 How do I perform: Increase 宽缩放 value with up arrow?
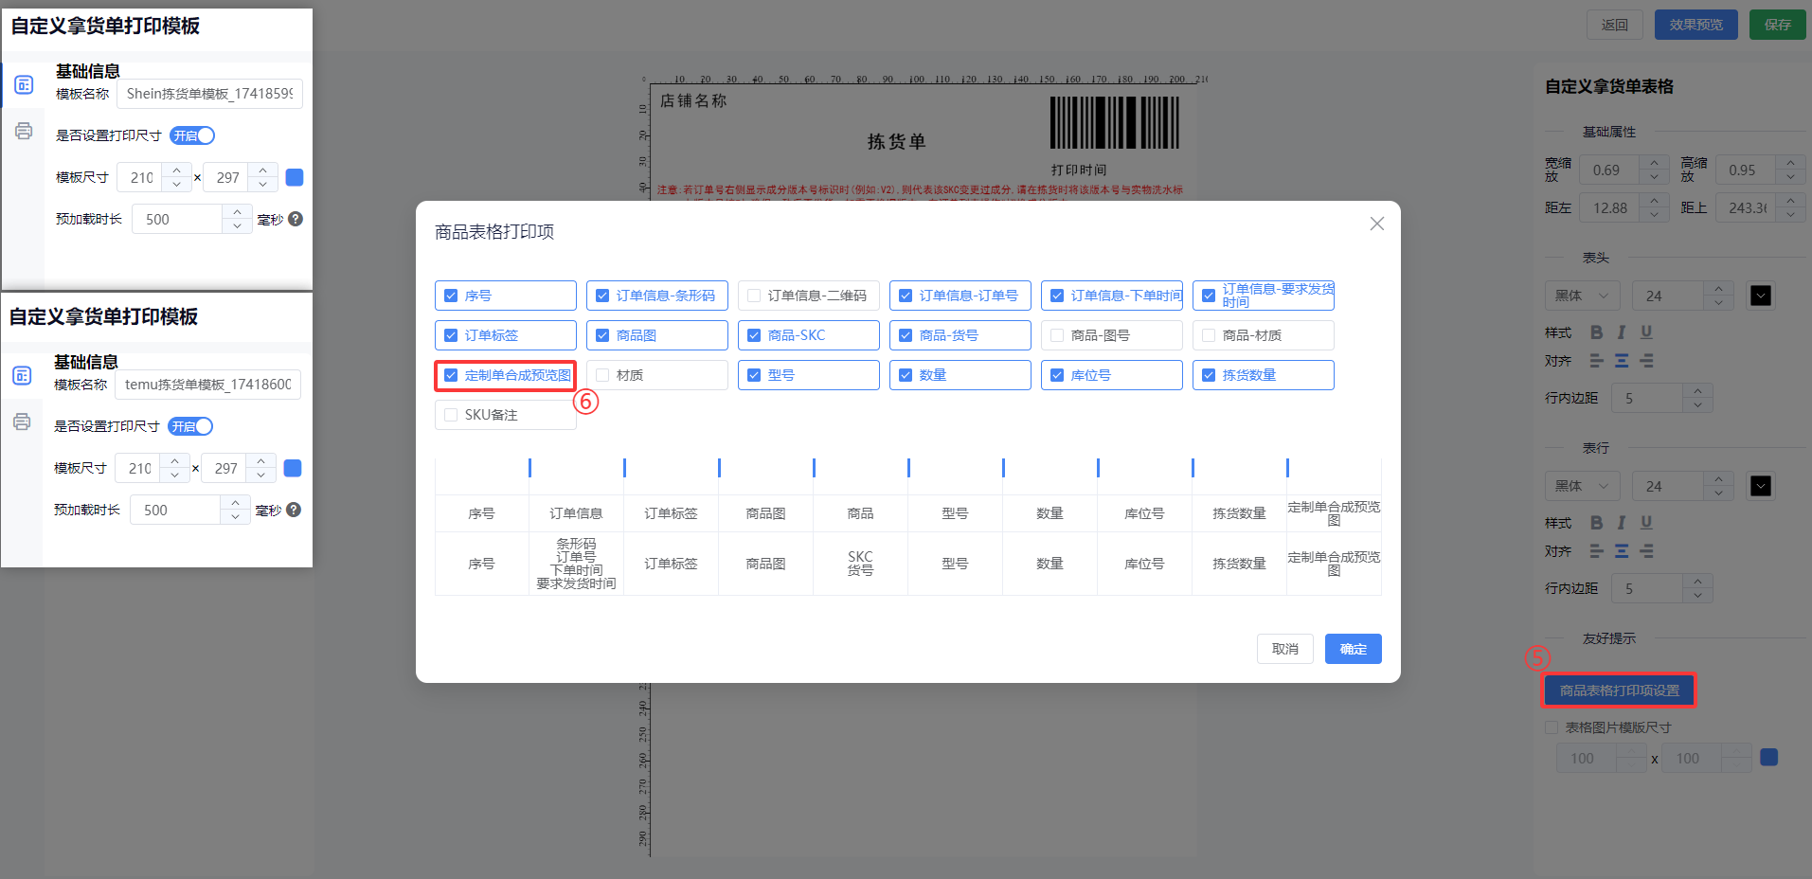point(1654,163)
